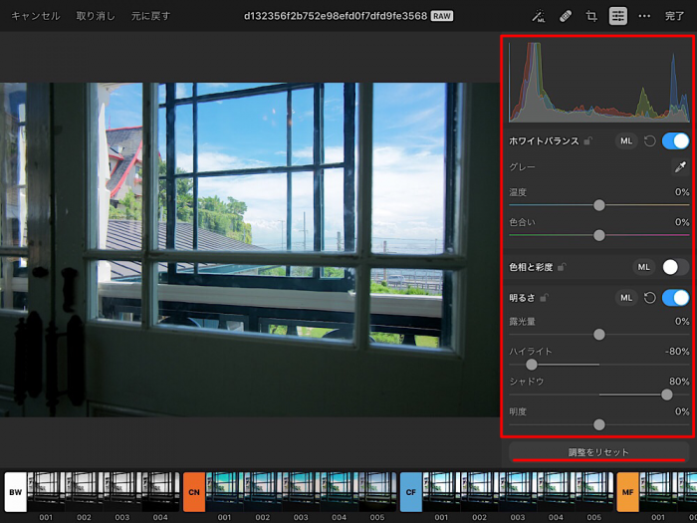Click the 温度 0% value
The height and width of the screenshot is (523, 697).
(682, 192)
